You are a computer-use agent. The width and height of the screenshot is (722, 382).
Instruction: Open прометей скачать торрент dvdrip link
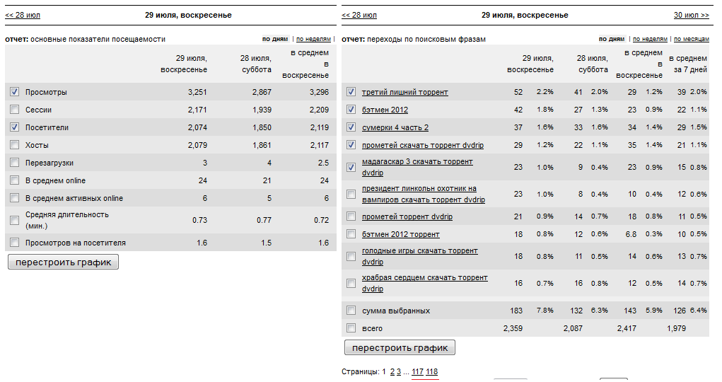423,145
